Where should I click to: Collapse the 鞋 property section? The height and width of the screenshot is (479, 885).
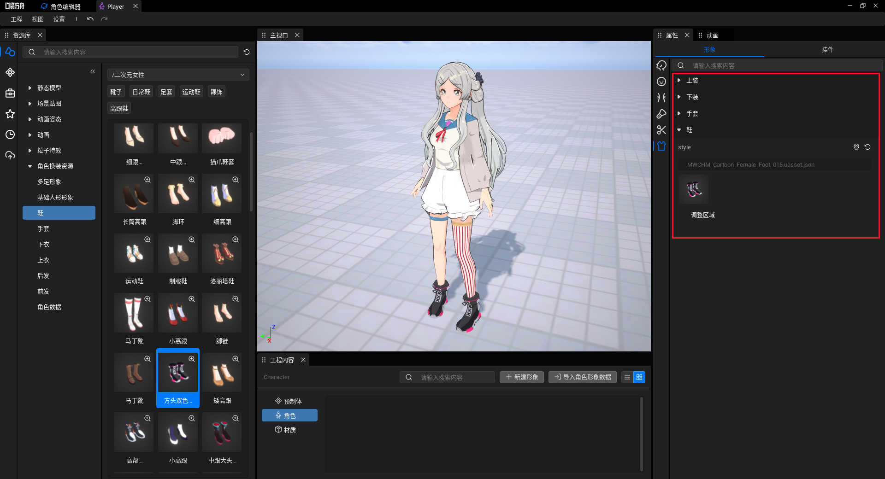[679, 130]
